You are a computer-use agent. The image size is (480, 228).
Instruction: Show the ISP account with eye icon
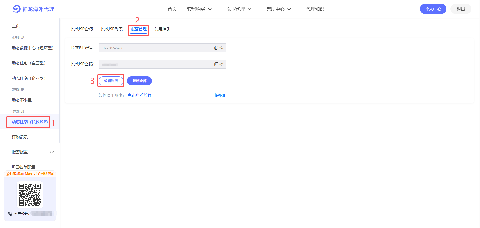[221, 48]
